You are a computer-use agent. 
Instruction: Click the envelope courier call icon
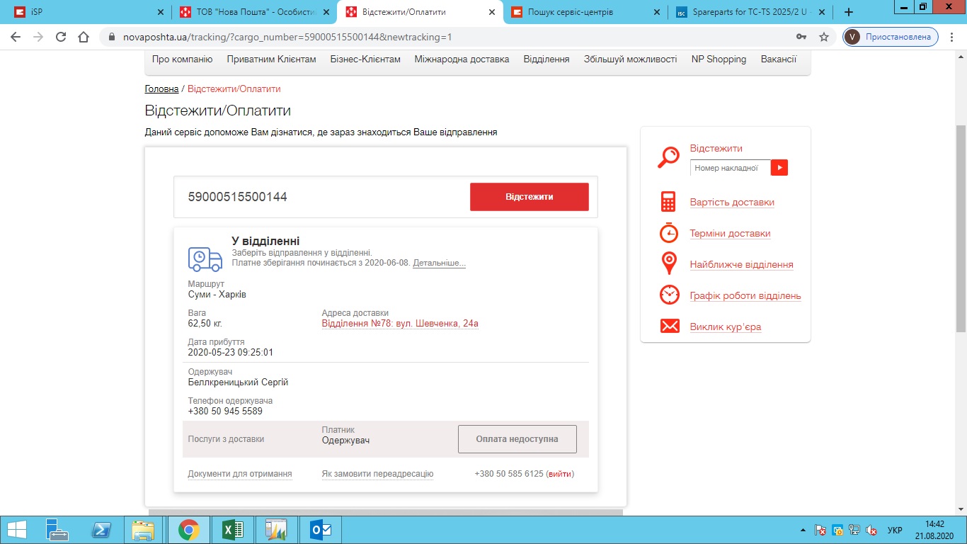669,326
